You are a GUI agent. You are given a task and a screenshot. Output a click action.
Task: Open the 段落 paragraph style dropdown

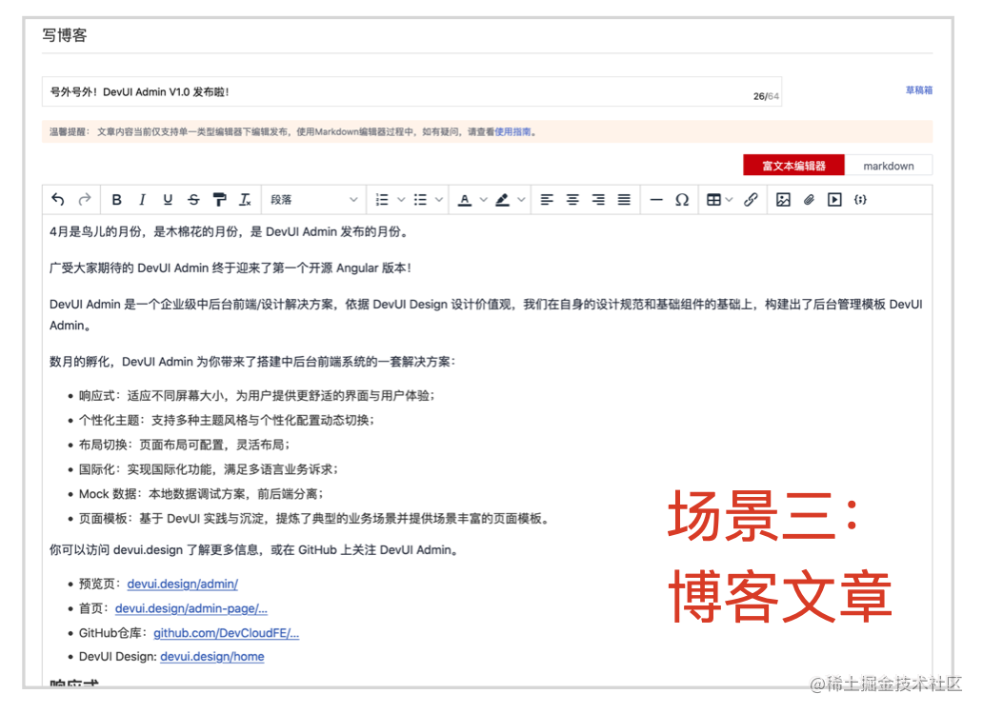[x=313, y=200]
